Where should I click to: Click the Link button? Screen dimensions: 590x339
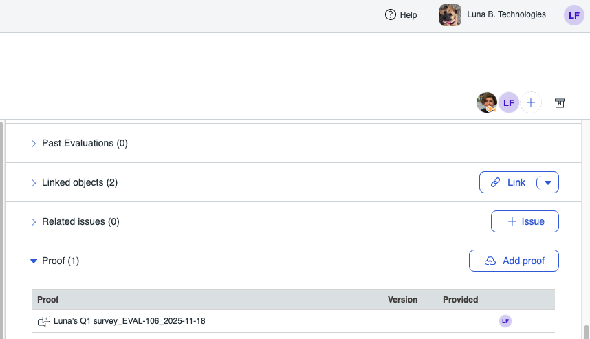click(508, 183)
